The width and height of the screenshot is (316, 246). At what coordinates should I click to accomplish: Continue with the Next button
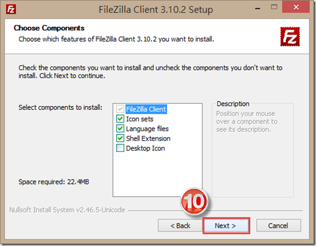tap(226, 226)
